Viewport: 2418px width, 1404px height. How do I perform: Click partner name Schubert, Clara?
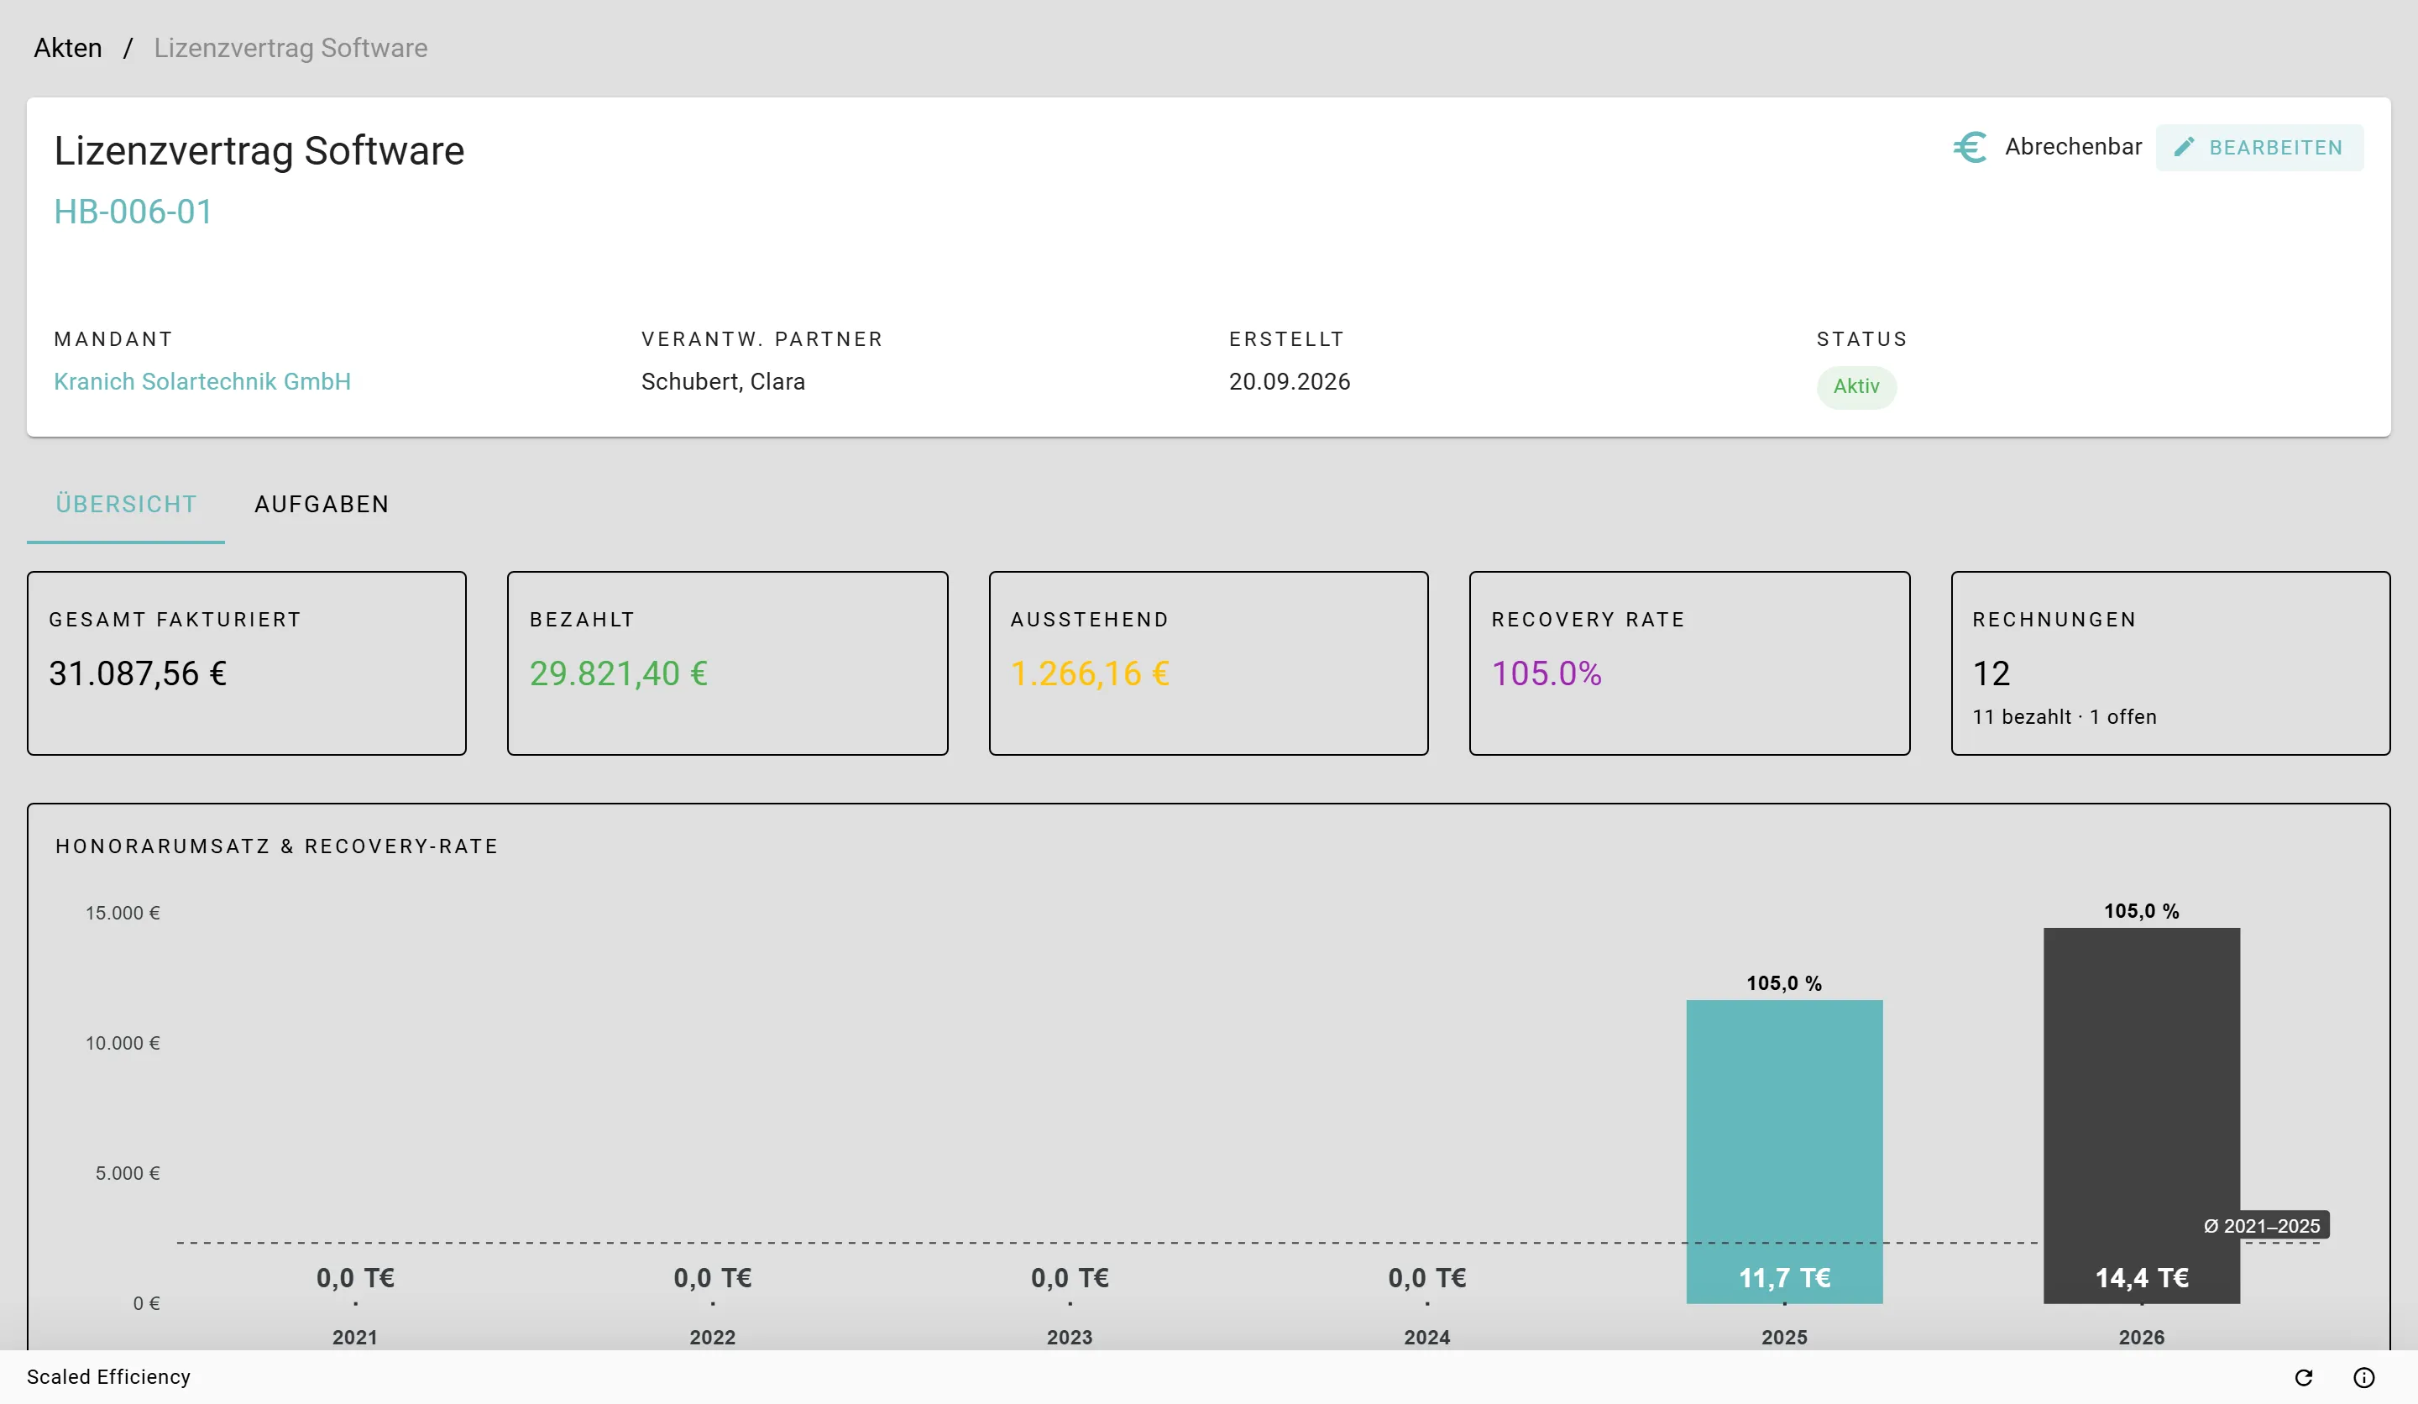pos(723,381)
